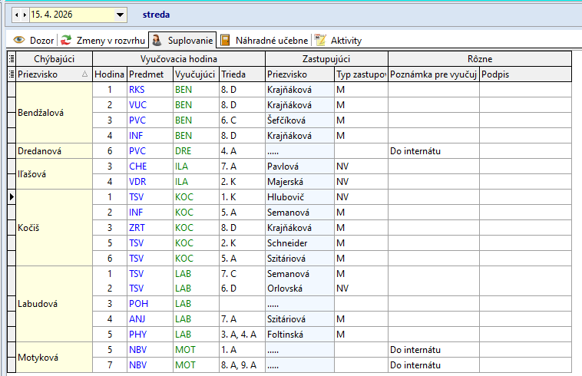This screenshot has height=376, width=582.
Task: Click the Suplovanie person icon
Action: tap(156, 40)
